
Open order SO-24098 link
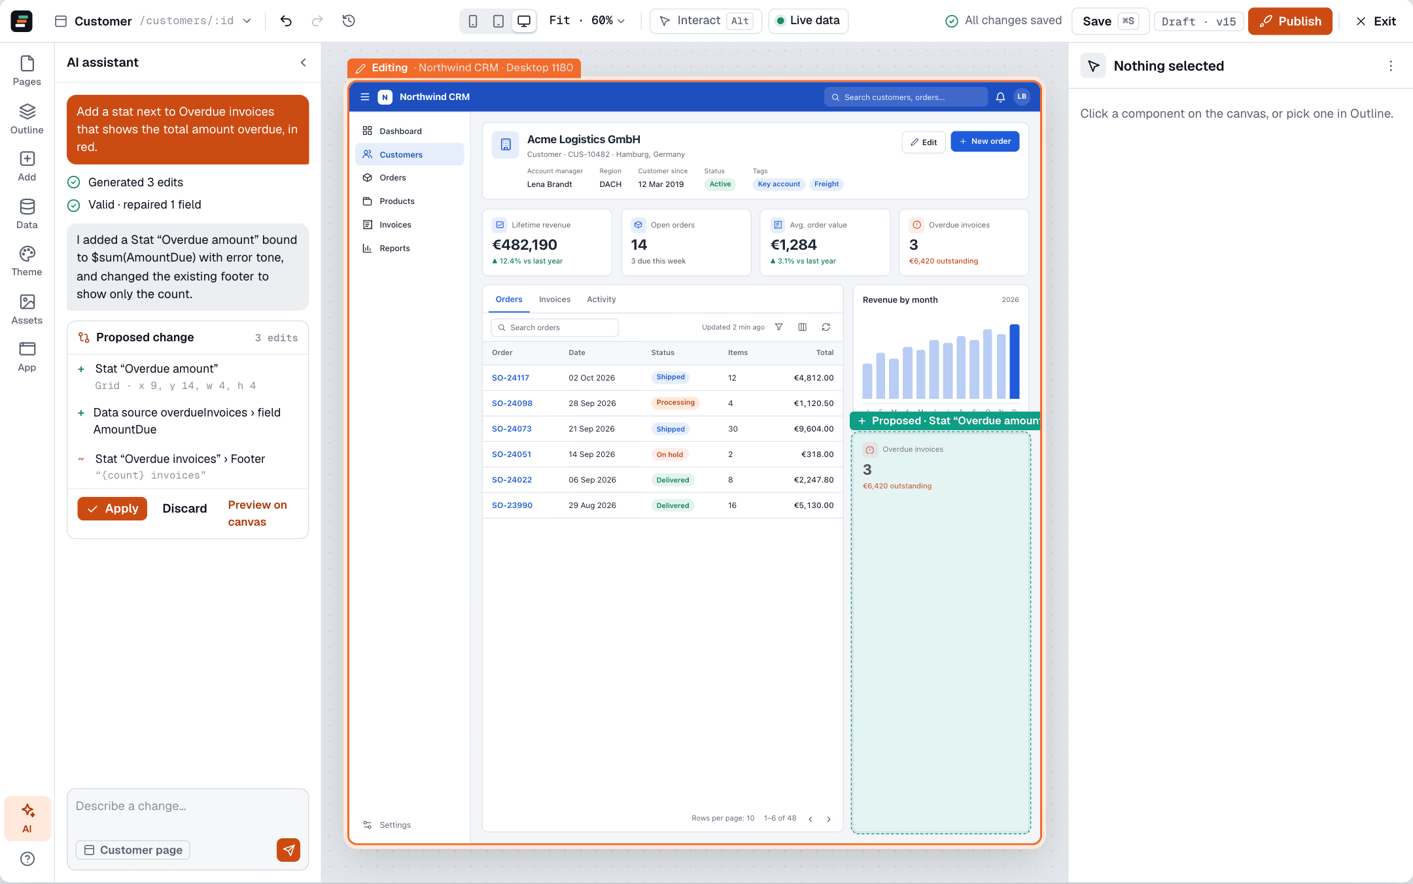pos(512,403)
